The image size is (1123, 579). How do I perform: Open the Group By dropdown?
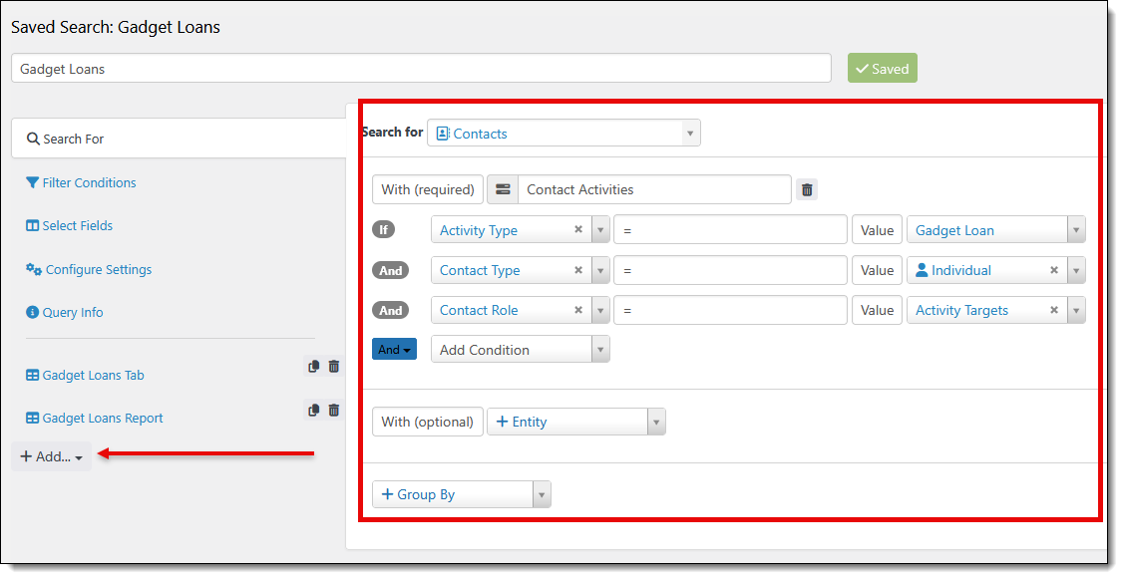click(461, 494)
